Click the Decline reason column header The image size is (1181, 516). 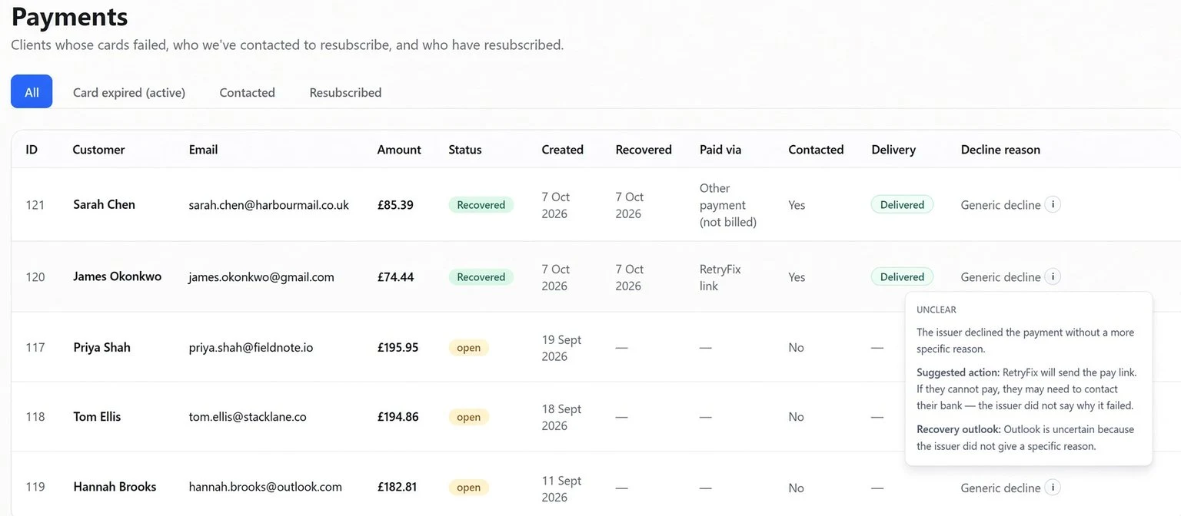[x=1000, y=150]
